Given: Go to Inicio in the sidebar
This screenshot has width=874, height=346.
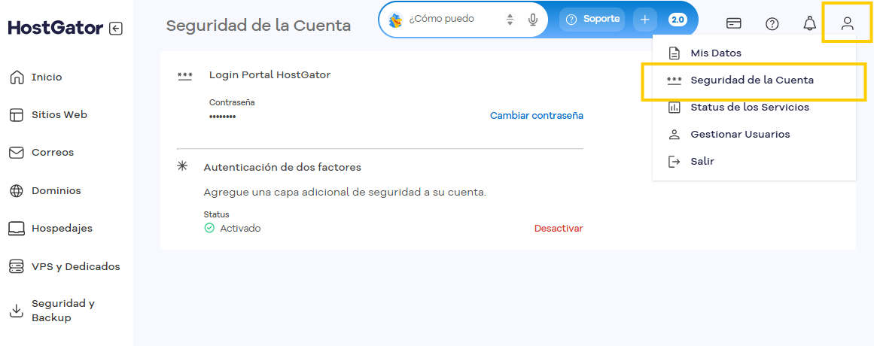Looking at the screenshot, I should [x=47, y=77].
